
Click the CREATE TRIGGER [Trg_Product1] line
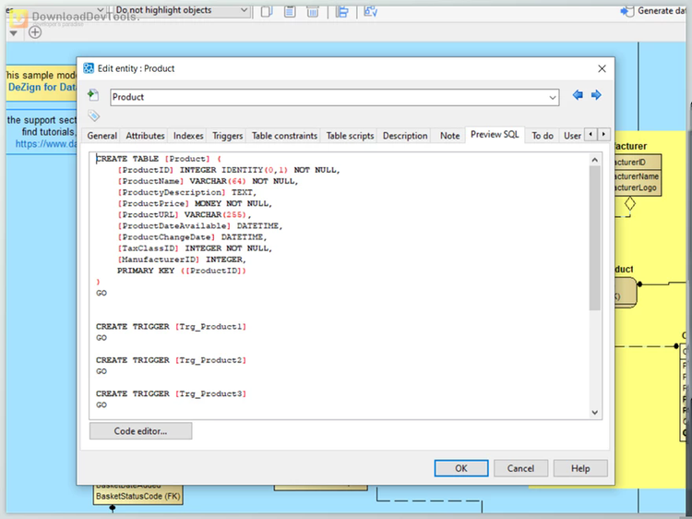(x=172, y=327)
